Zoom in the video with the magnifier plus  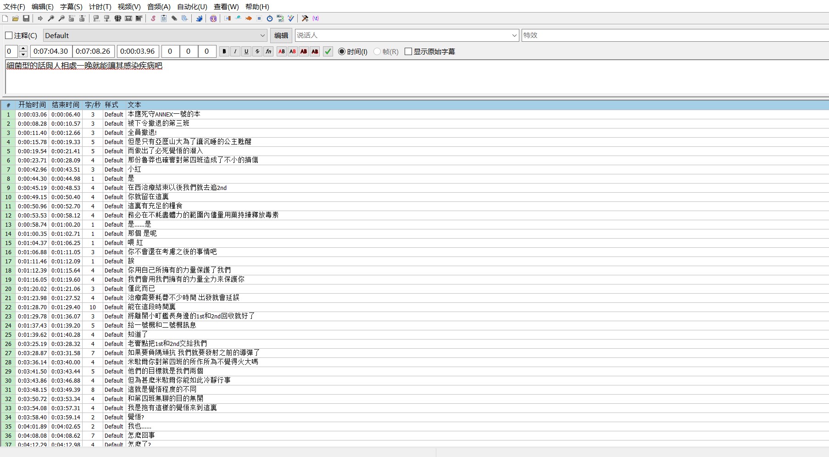(51, 18)
